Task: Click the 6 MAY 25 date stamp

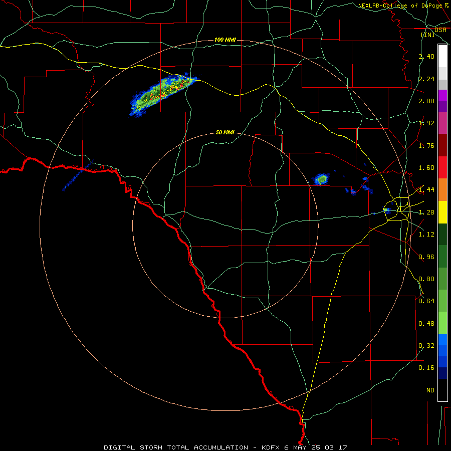Action: point(303,447)
